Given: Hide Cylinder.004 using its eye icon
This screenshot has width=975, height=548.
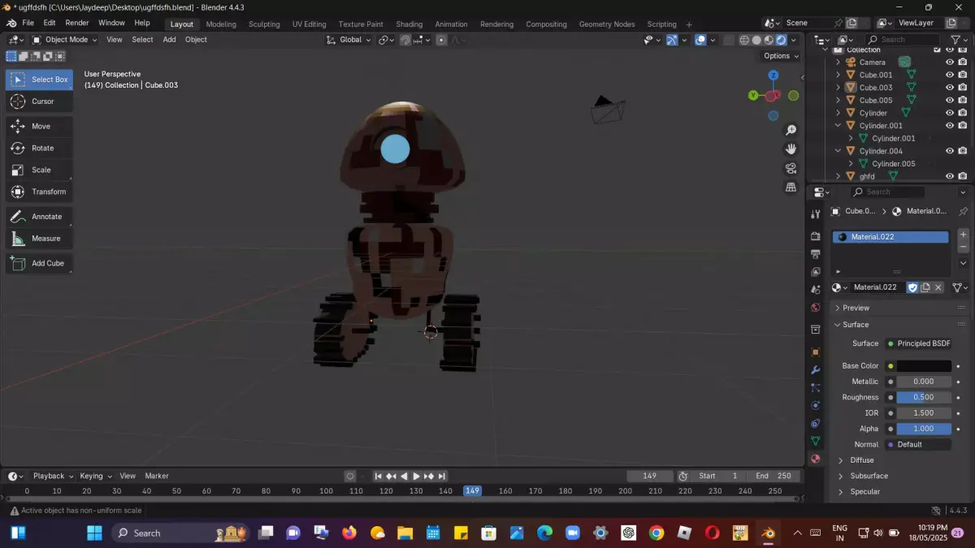Looking at the screenshot, I should [949, 150].
